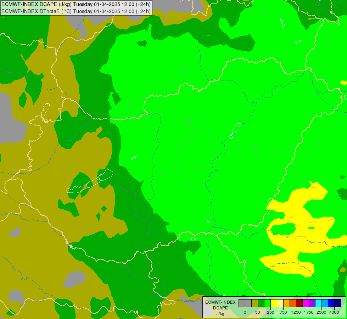Click the purple legend swatch after 1750
The image size is (347, 319).
pyautogui.click(x=312, y=303)
